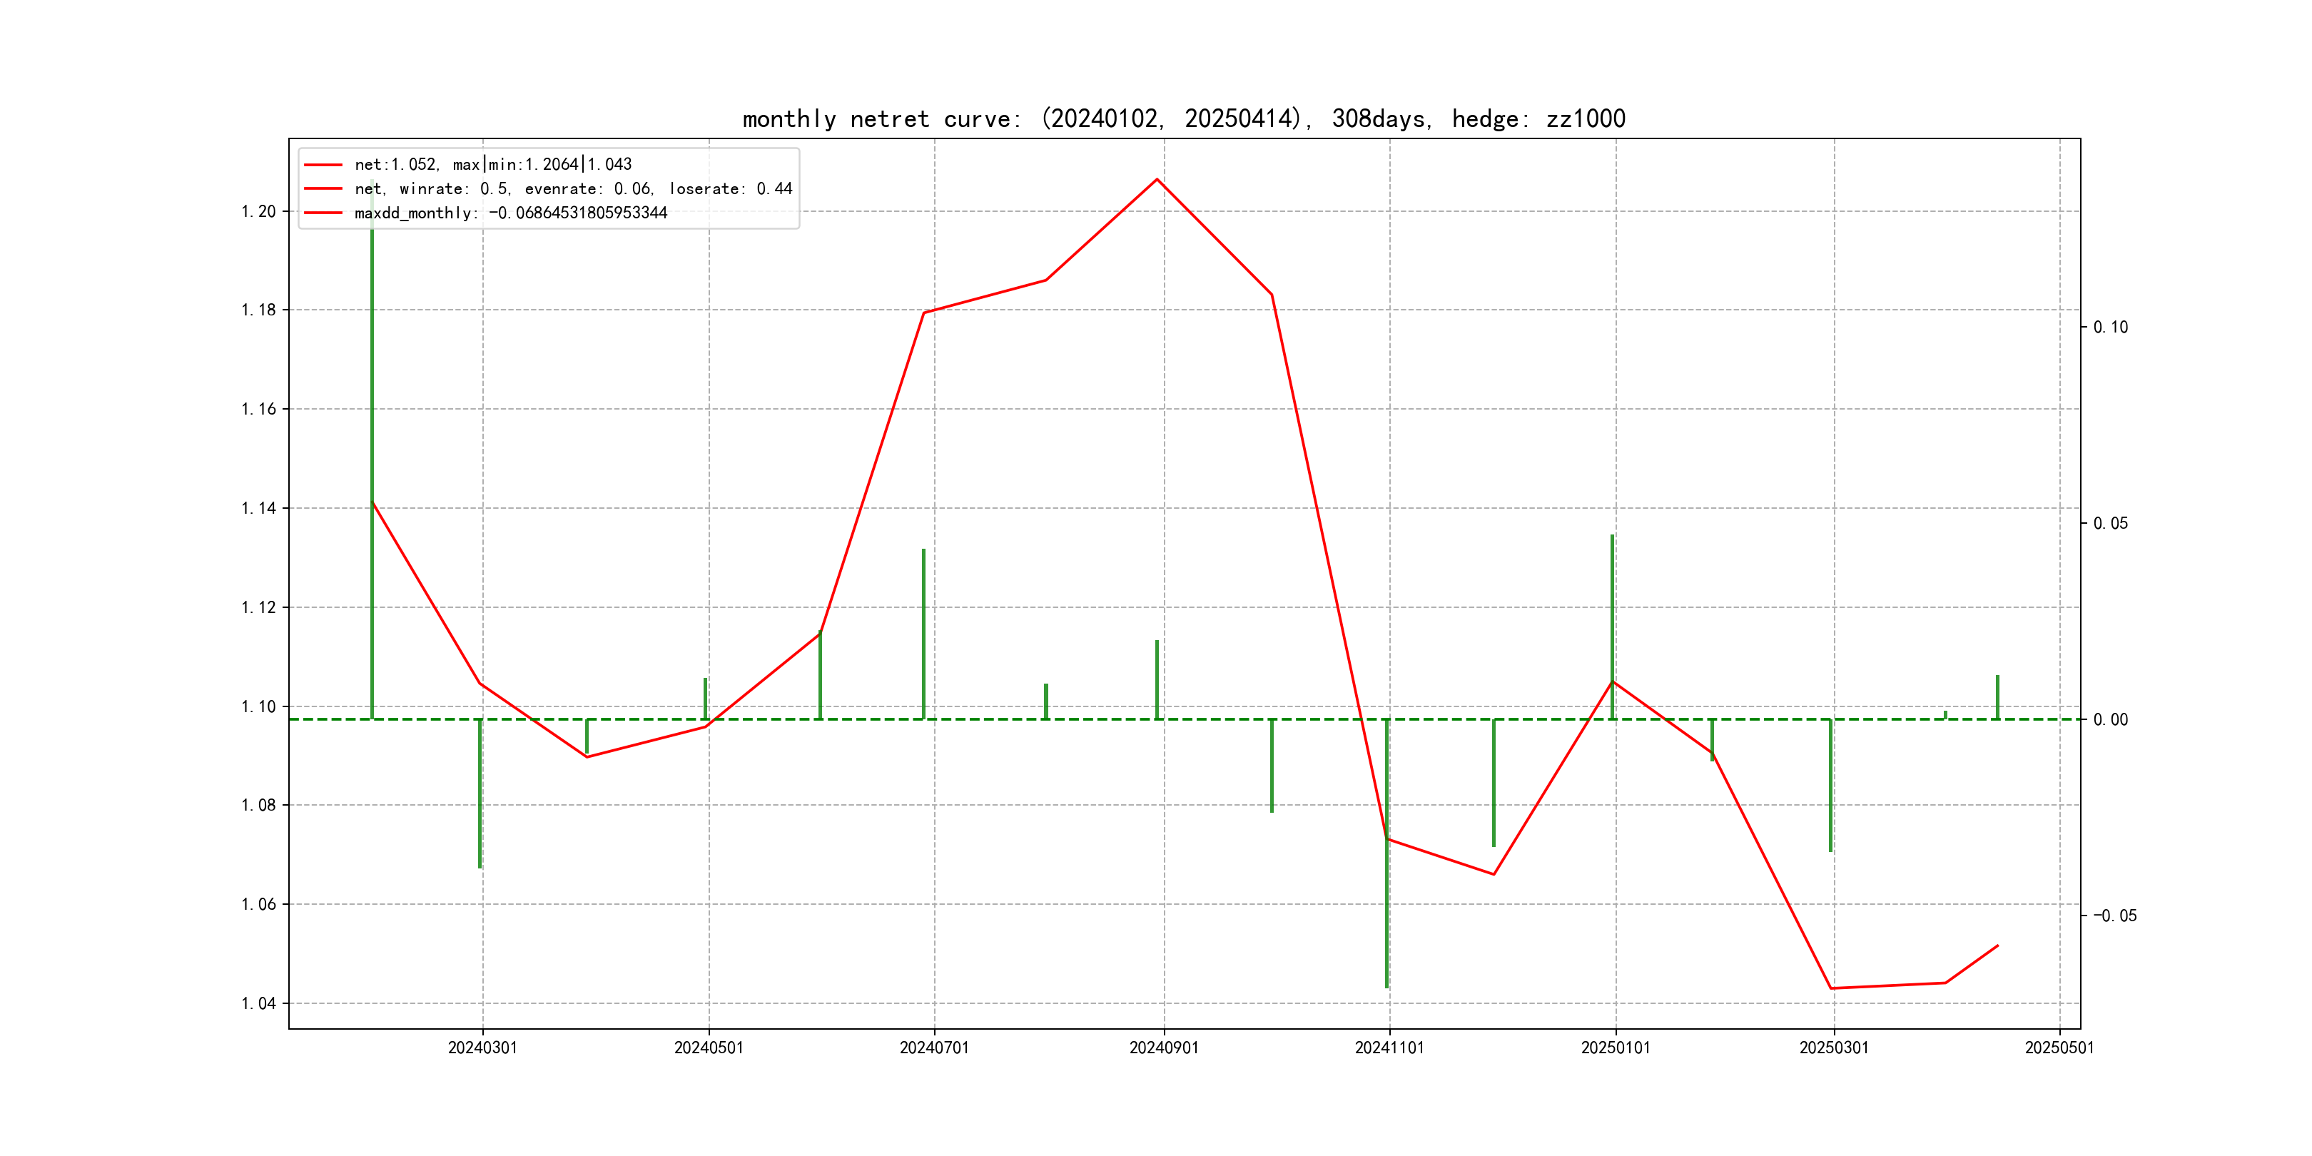
Task: Click the x-axis label 20250501
Action: pyautogui.click(x=2059, y=1048)
